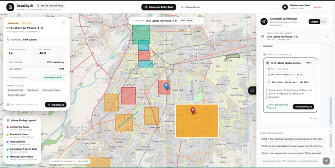Screen dimensions: 335x168
Task: Click the Muhammad Saad profile avatar
Action: tap(285, 7)
